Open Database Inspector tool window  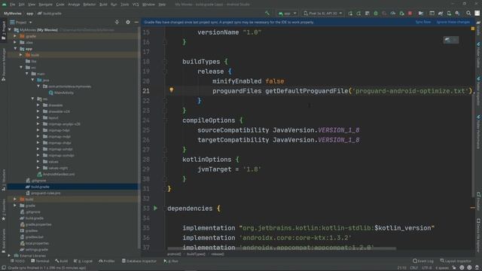139,261
